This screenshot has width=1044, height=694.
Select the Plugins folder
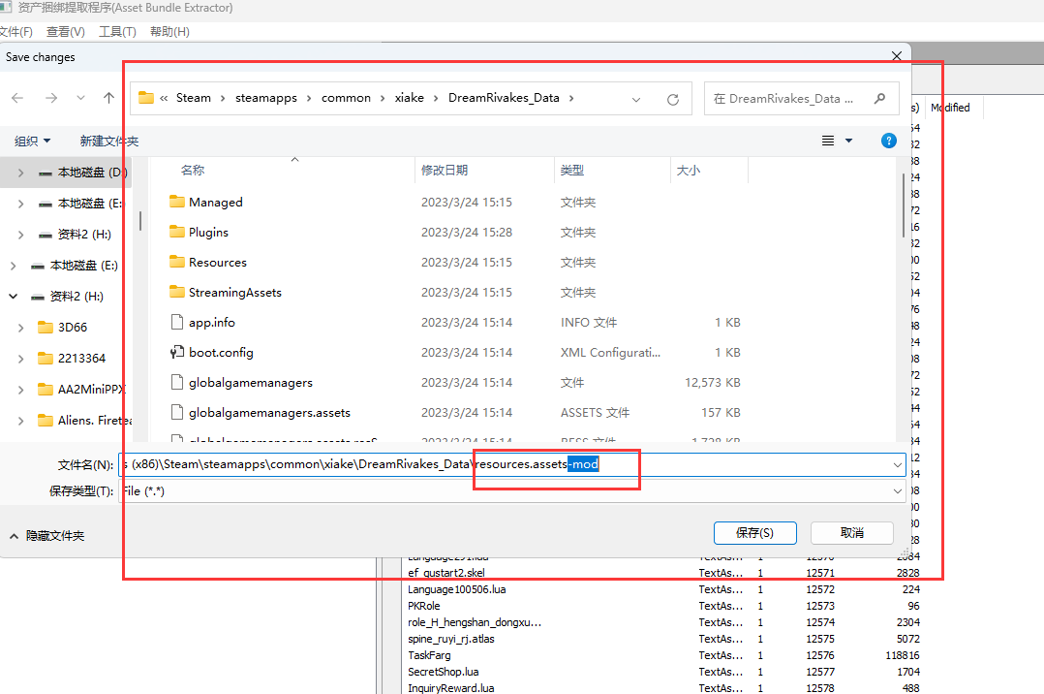(x=207, y=232)
